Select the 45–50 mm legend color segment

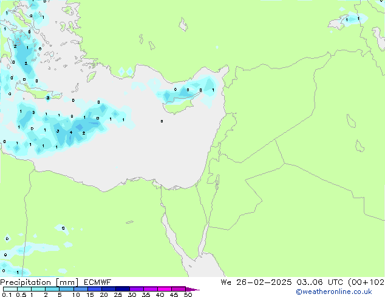(179, 289)
